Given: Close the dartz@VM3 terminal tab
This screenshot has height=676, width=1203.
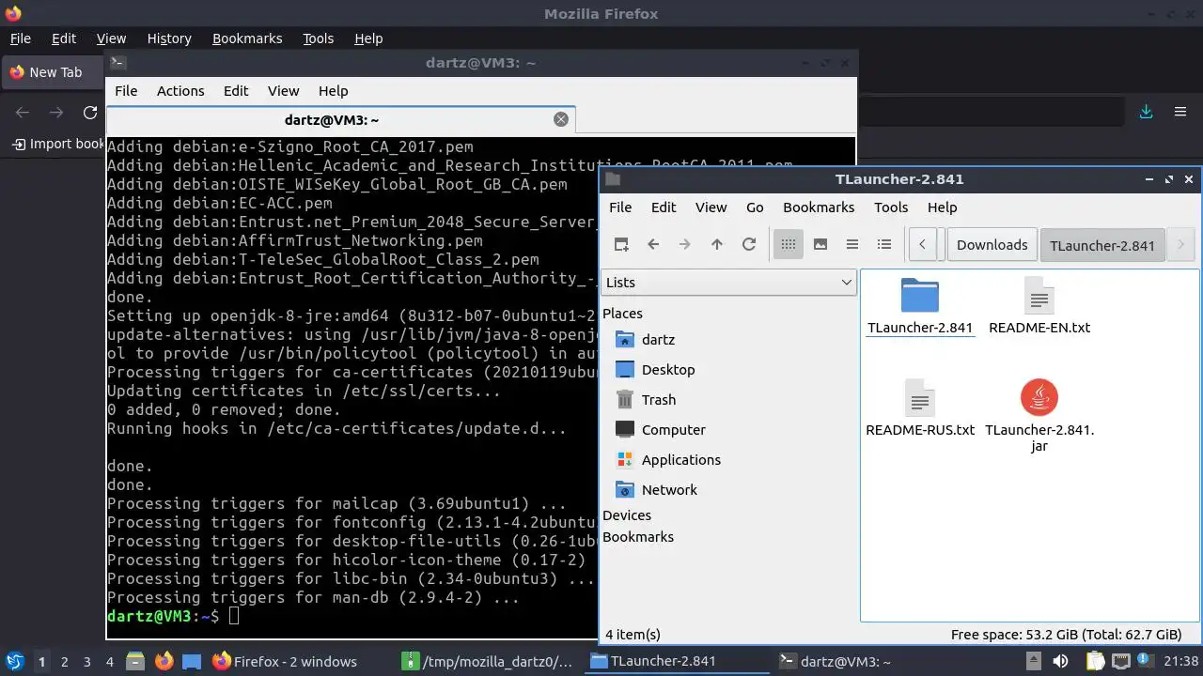Looking at the screenshot, I should pos(561,119).
